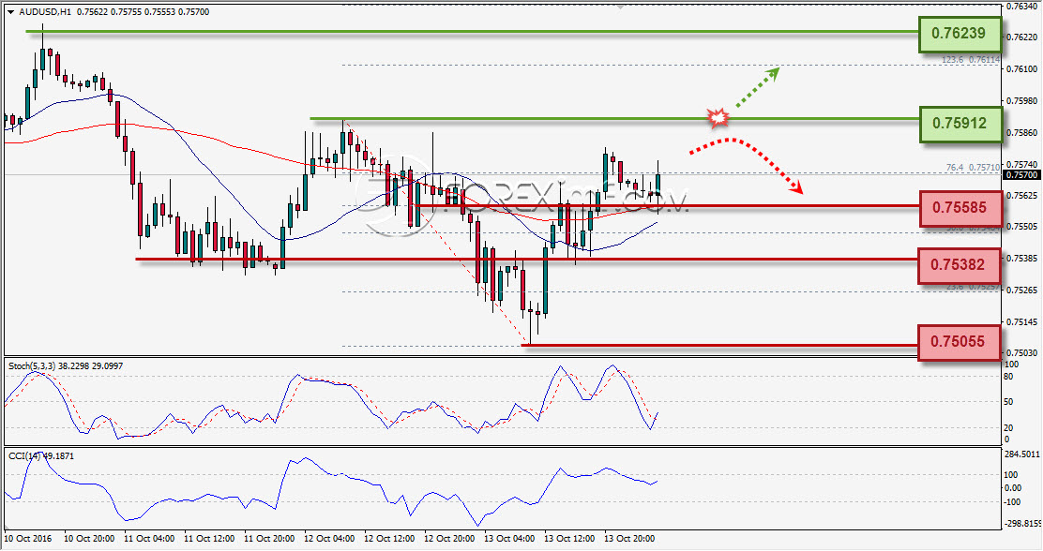Click the AUDUSD,H1 chart title text
Viewport: 1043px width, 551px height.
[45, 12]
